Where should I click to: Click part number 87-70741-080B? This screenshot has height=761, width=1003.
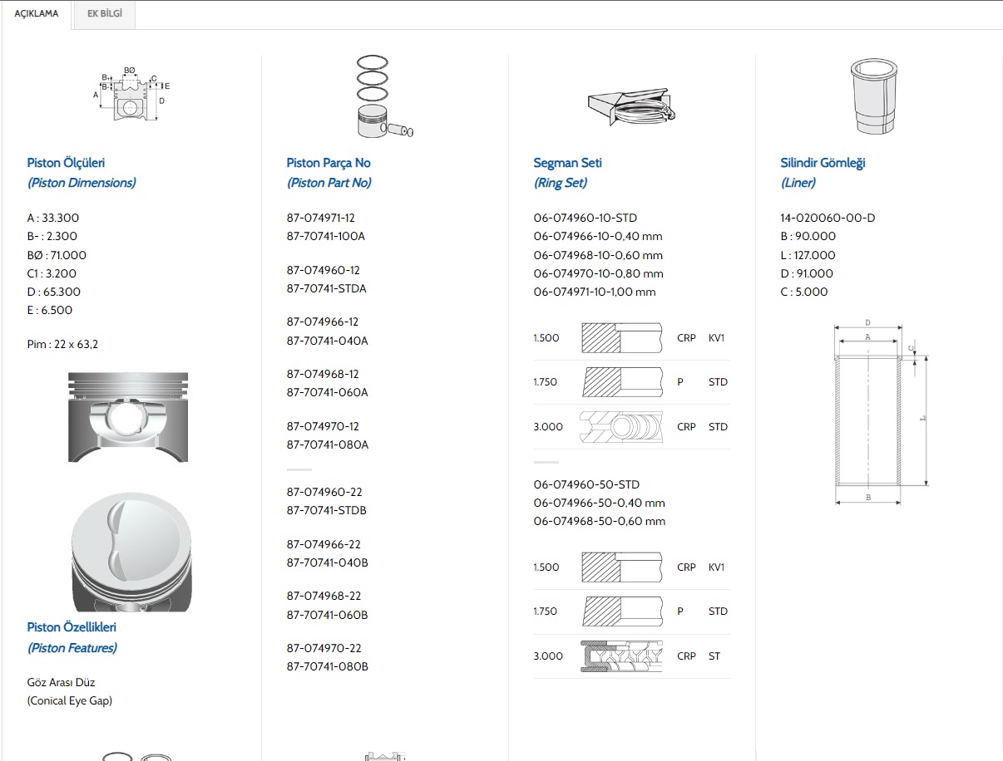pos(327,666)
